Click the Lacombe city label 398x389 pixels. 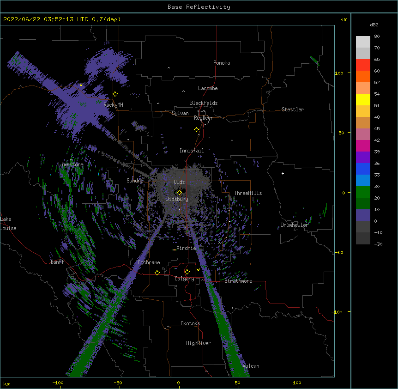208,88
